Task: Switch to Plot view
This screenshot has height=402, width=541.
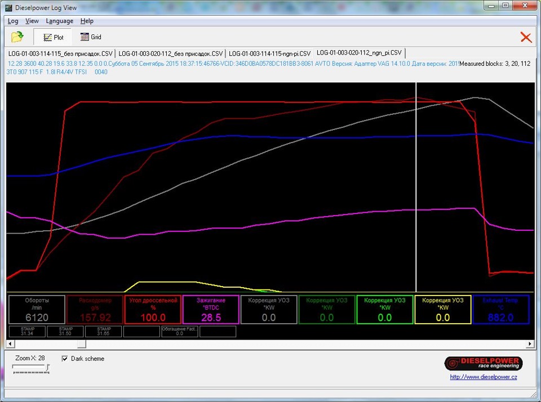Action: coord(53,37)
